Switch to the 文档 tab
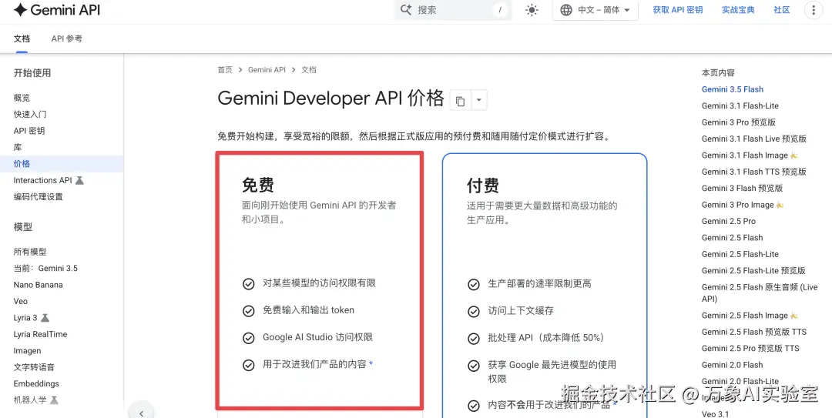 click(22, 38)
